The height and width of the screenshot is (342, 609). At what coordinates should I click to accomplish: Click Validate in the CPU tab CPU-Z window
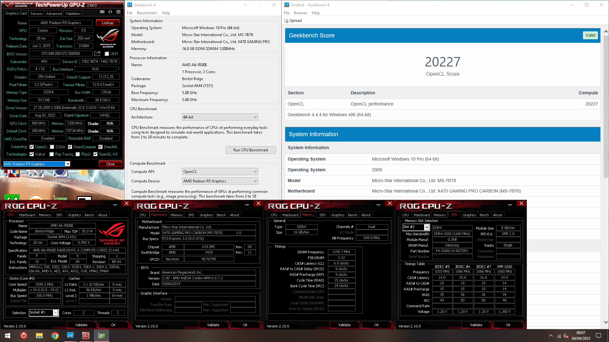(x=81, y=325)
